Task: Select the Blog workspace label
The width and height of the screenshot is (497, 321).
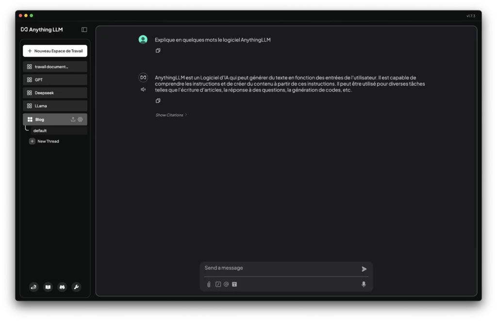Action: click(x=40, y=120)
